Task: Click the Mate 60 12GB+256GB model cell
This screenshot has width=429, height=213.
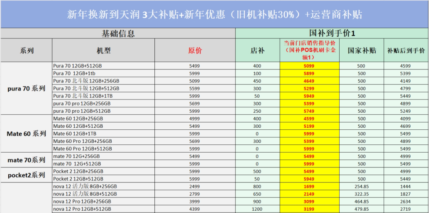Action: (x=103, y=119)
